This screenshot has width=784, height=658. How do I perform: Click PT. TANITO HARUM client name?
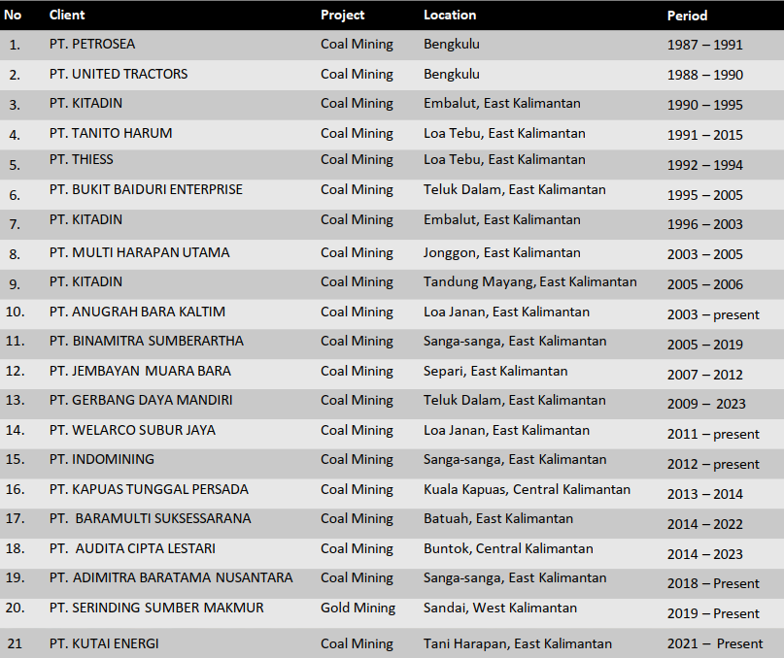pyautogui.click(x=111, y=134)
